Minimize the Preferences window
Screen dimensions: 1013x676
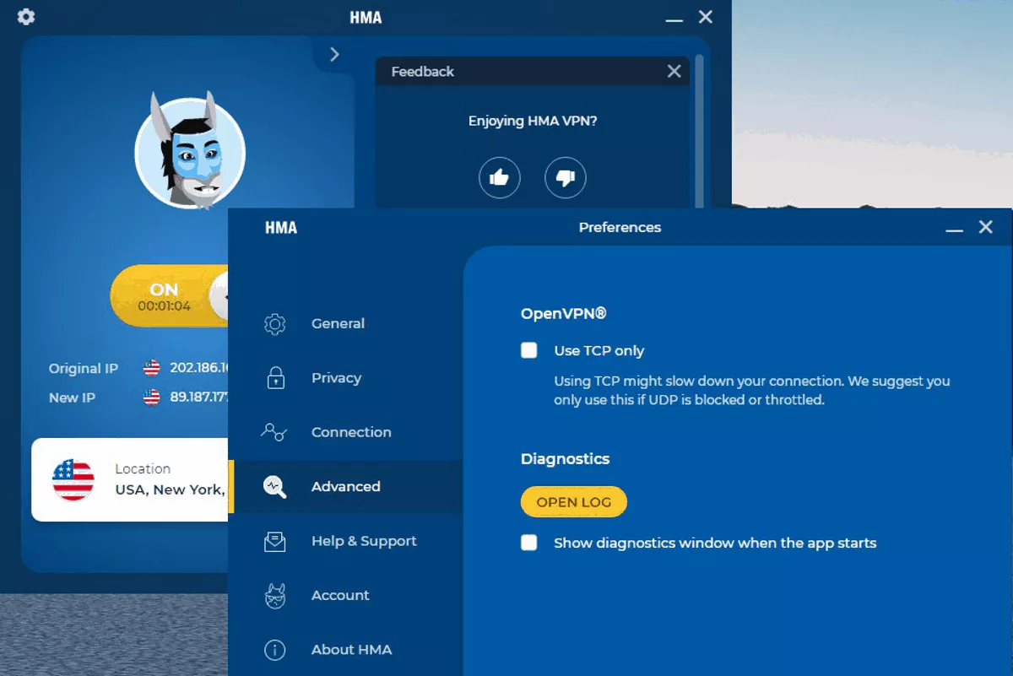pos(955,230)
